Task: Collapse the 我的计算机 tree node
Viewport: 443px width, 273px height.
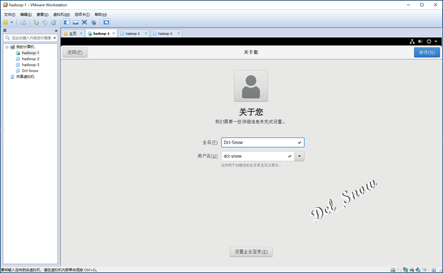Action: pyautogui.click(x=7, y=47)
